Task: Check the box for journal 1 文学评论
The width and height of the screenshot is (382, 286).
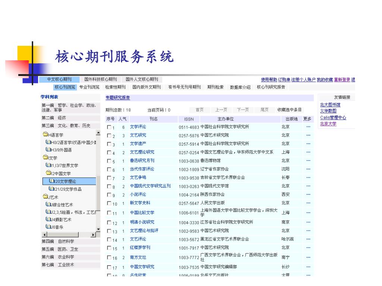Action: coord(109,127)
